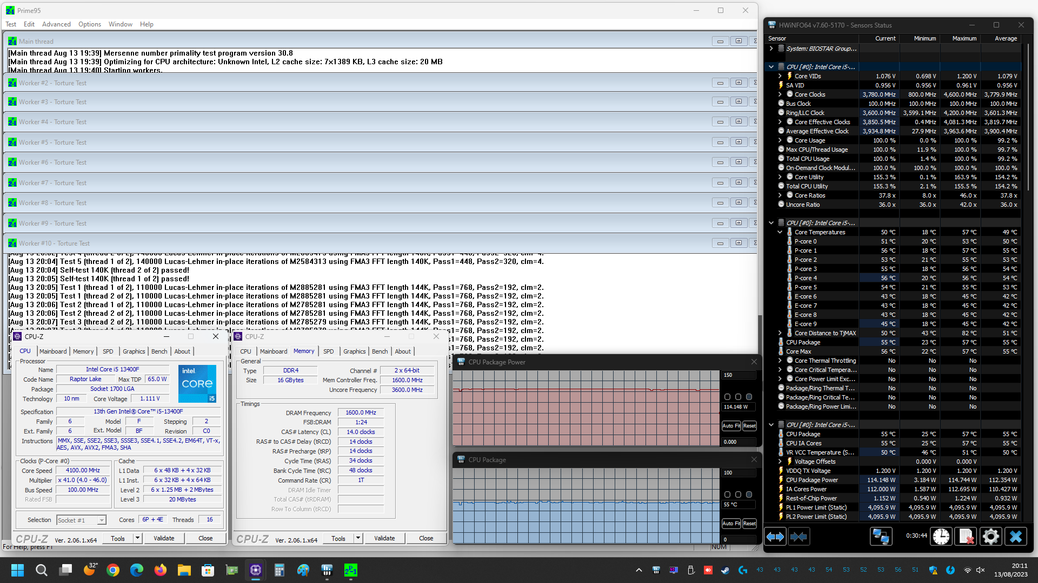1038x583 pixels.
Task: Open Firefox from the taskbar
Action: tap(161, 570)
